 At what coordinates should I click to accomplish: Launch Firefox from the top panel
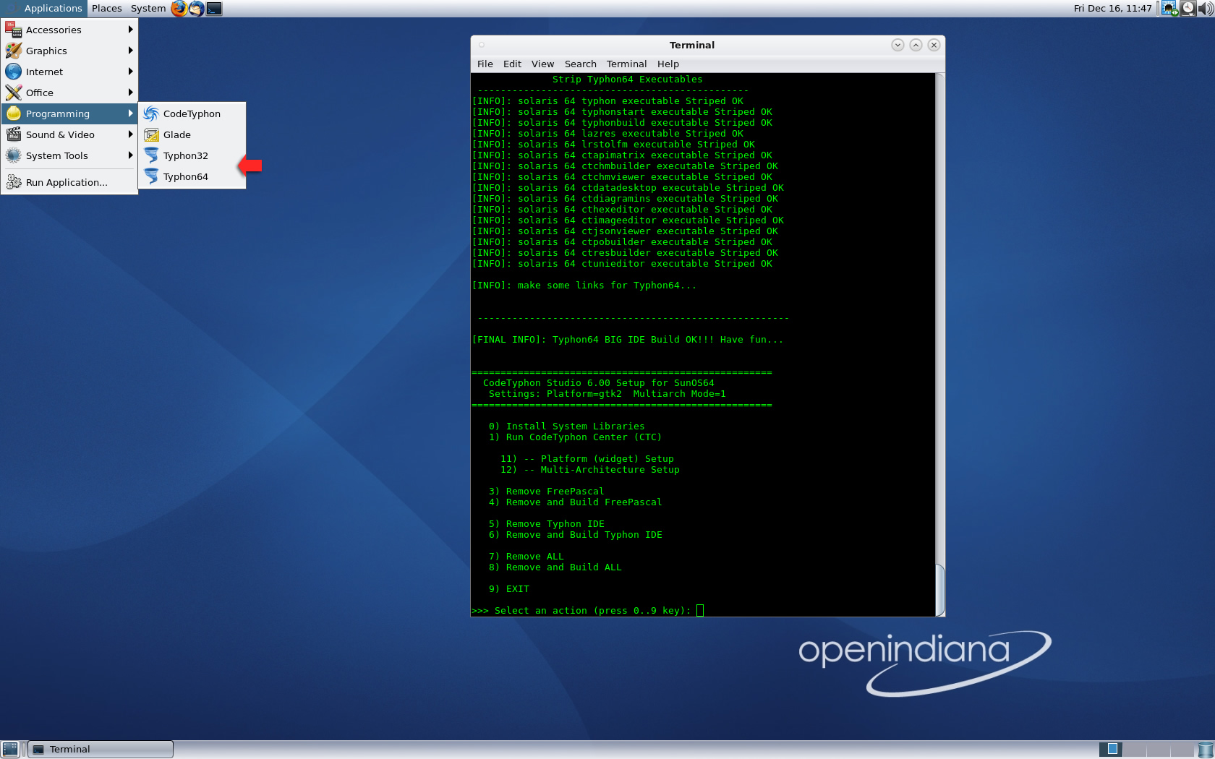(x=179, y=9)
